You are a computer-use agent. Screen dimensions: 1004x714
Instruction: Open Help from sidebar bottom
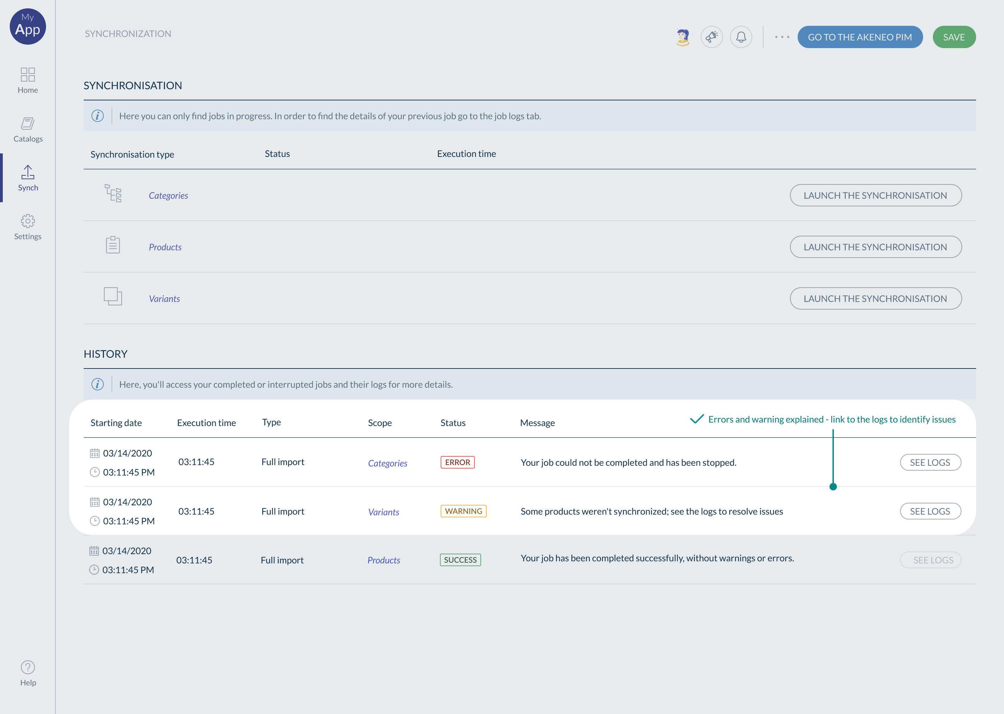coord(28,673)
